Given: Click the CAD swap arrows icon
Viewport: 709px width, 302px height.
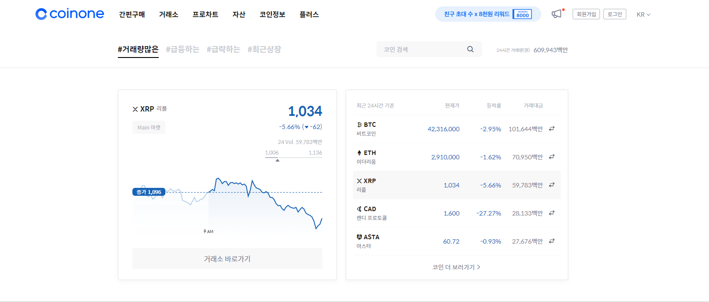Looking at the screenshot, I should (x=552, y=213).
